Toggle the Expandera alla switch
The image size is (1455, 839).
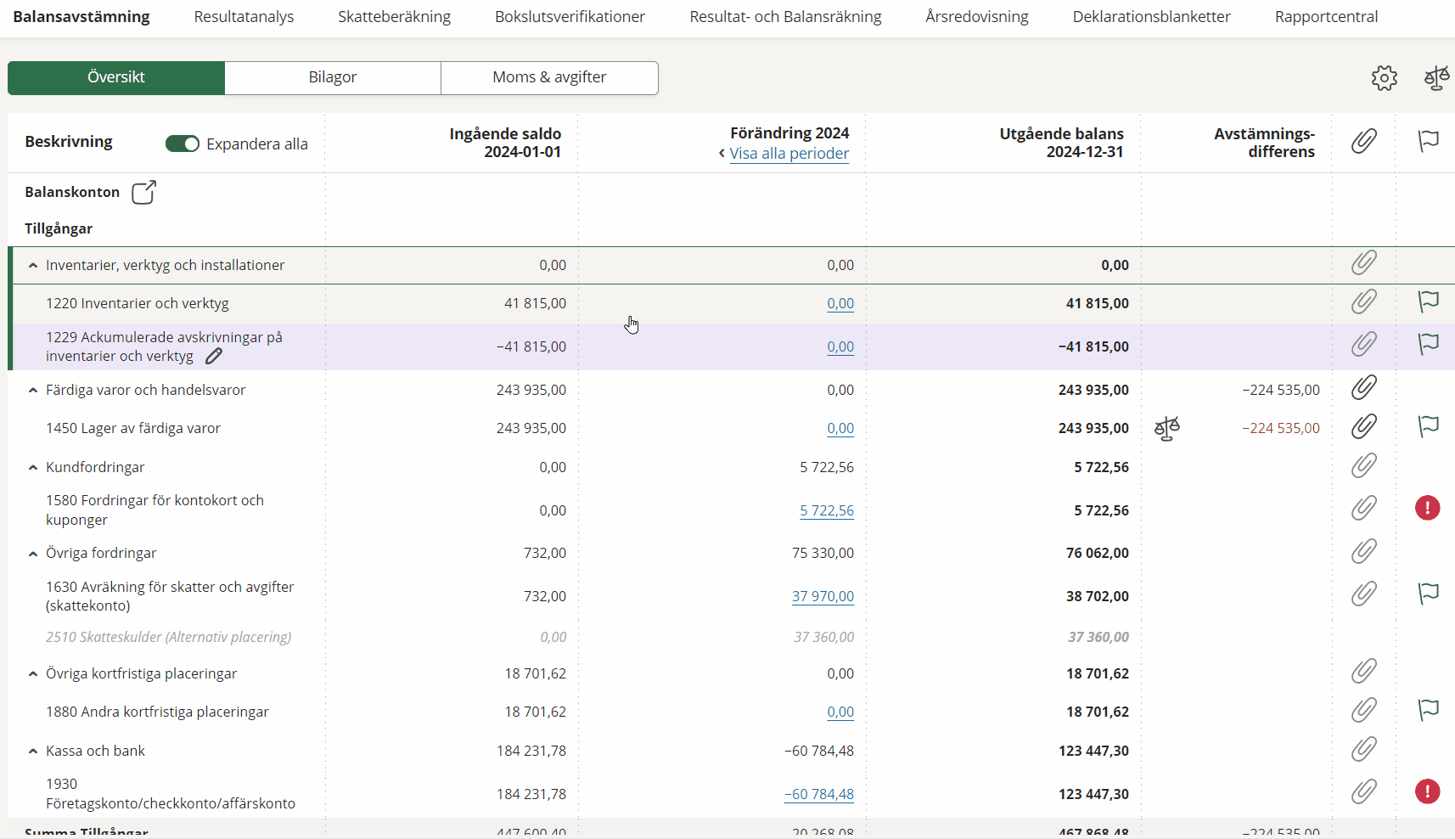[x=182, y=144]
